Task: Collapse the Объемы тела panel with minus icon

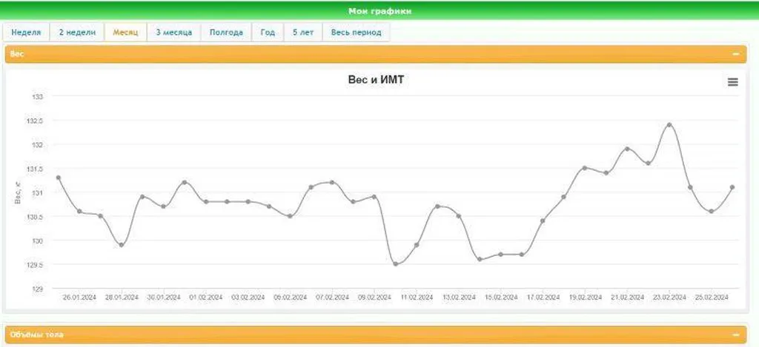Action: (x=735, y=334)
